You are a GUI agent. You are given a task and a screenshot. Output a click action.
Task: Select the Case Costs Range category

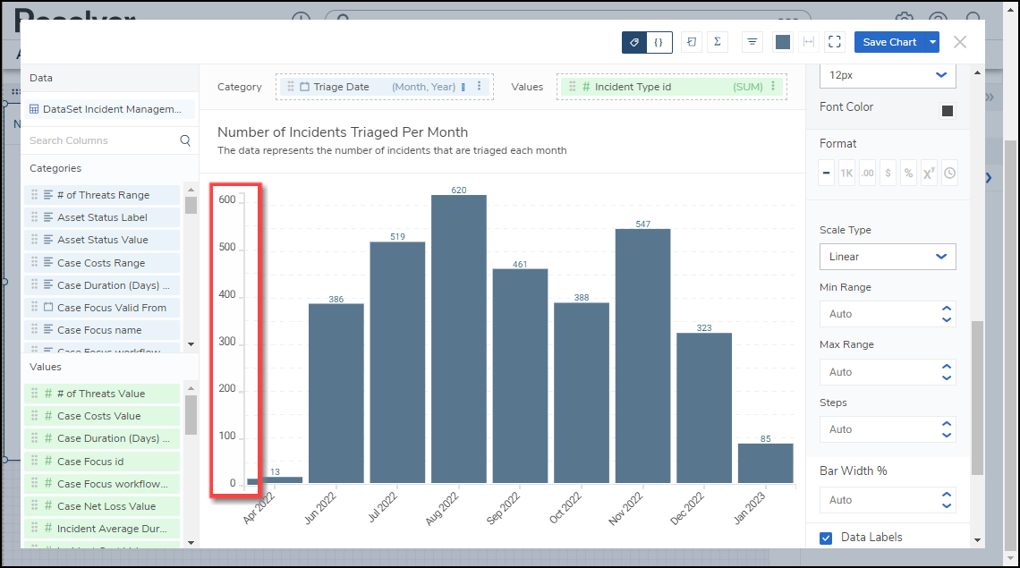tap(101, 263)
